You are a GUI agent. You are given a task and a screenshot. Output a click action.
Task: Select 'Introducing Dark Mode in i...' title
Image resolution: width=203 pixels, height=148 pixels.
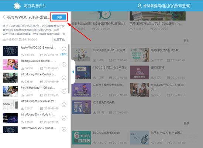pyautogui.click(x=38, y=114)
